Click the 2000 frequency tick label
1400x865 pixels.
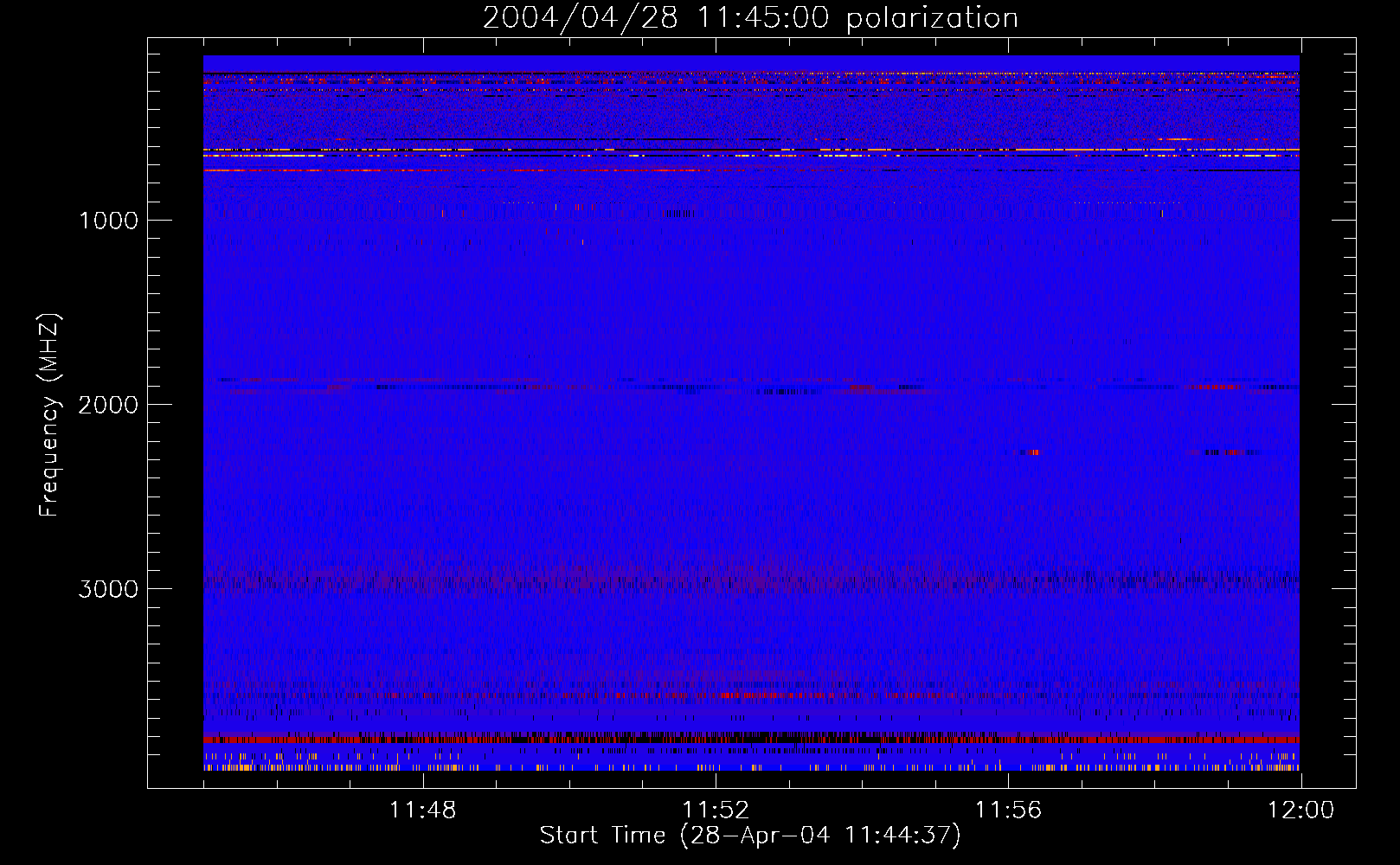point(108,405)
